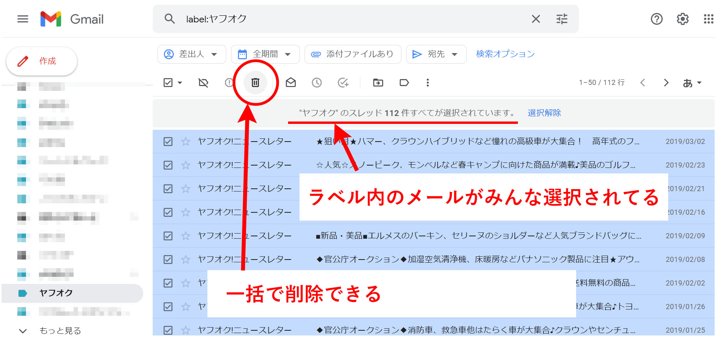Delete selected mails with trash icon

coord(255,83)
